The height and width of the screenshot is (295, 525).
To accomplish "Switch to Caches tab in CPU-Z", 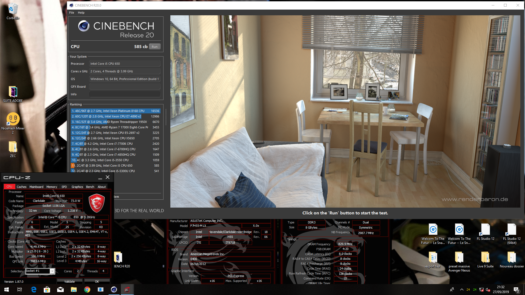I will coord(22,187).
